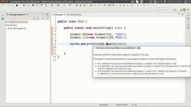Click the network signal icon in top bar
This screenshot has width=191, height=107.
146,1
